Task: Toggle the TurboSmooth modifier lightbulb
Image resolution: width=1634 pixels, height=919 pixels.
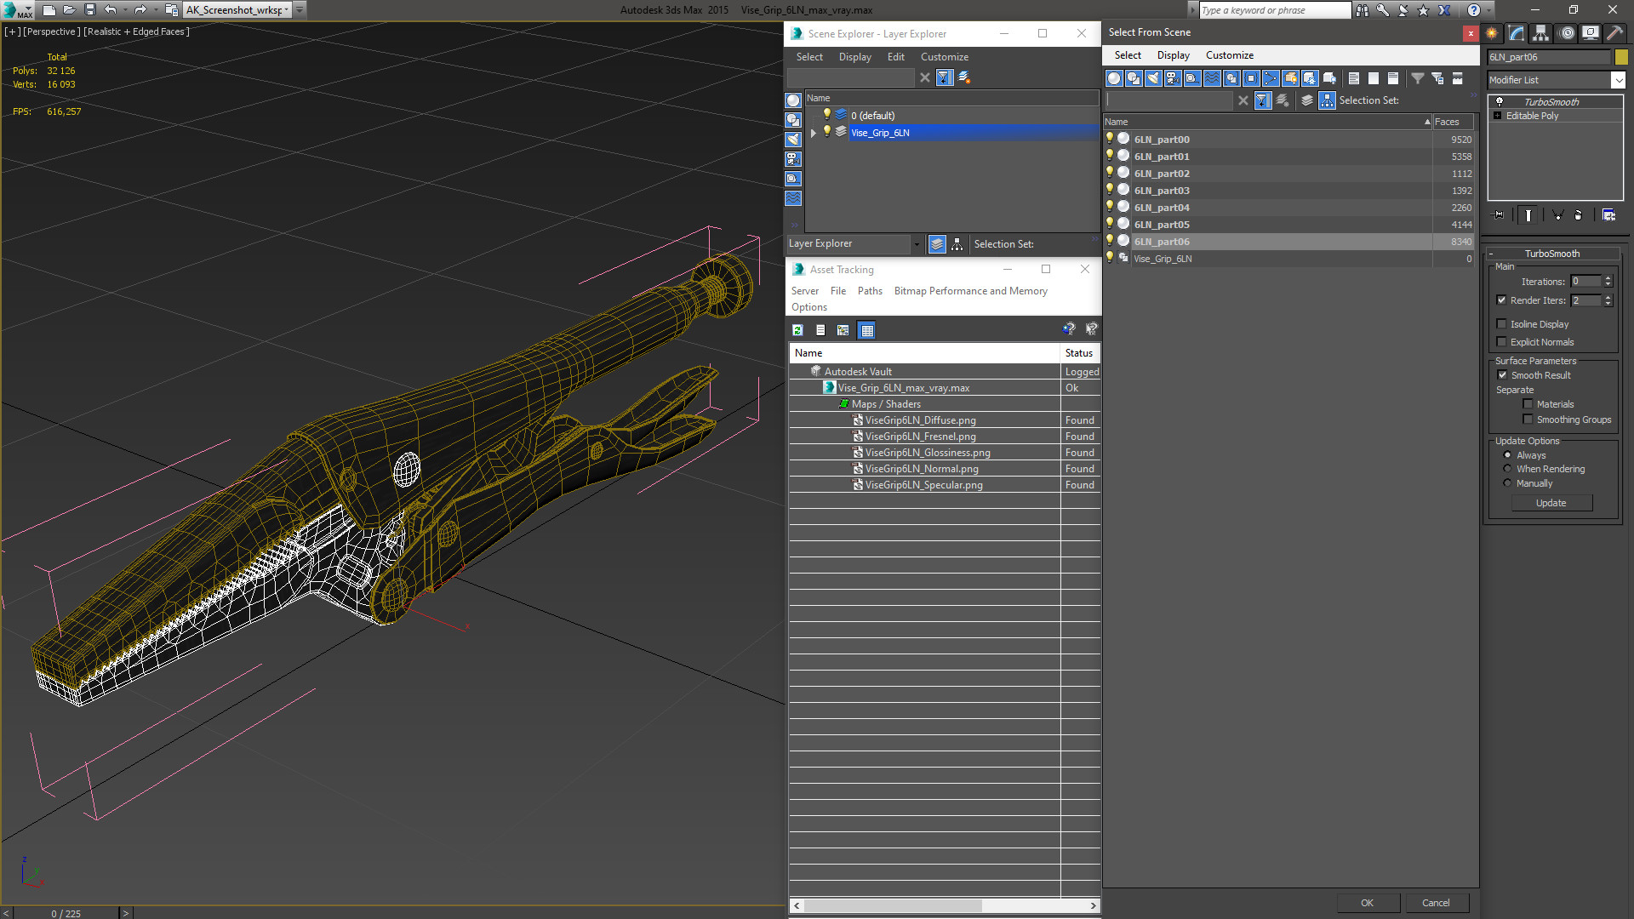Action: (x=1500, y=101)
